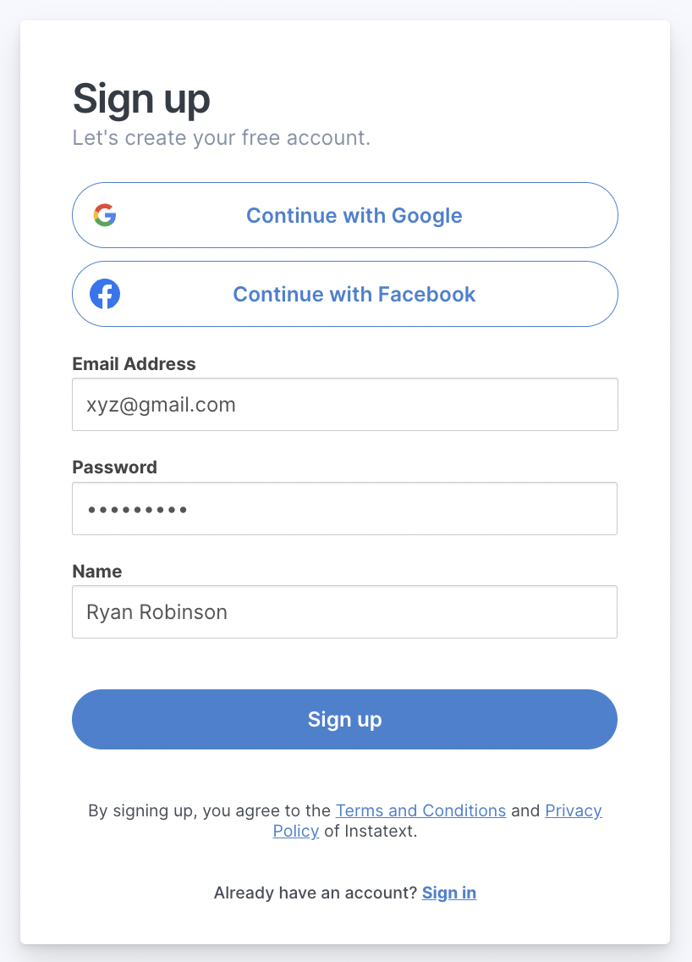The height and width of the screenshot is (962, 692).
Task: Focus the Password input field
Action: [x=344, y=509]
